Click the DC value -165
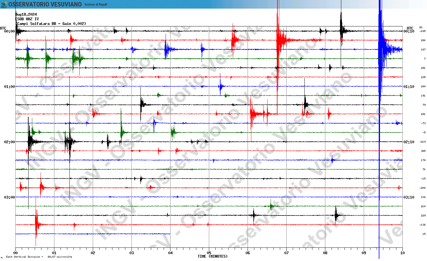Screen dimensions: 427x261 [x=423, y=31]
